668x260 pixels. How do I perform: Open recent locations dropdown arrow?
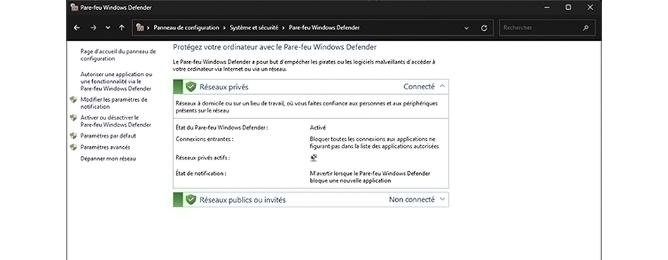pos(108,27)
